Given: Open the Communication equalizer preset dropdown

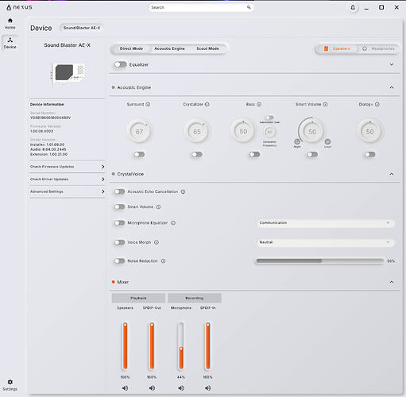Looking at the screenshot, I should (326, 223).
